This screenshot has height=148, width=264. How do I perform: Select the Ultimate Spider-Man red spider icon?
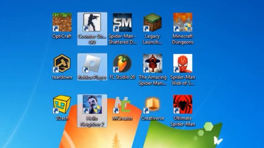click(x=183, y=104)
